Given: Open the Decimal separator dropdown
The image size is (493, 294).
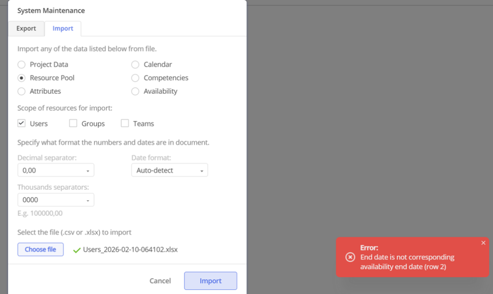Looking at the screenshot, I should point(56,171).
